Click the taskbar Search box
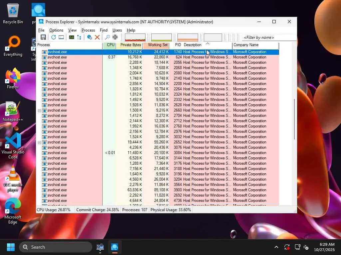Viewport: 341px width, 255px height. pos(56,247)
